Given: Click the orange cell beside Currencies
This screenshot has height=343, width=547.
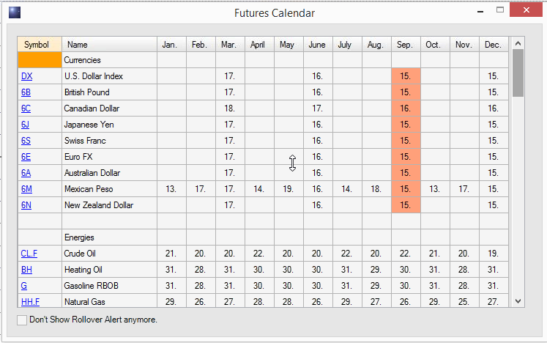Looking at the screenshot, I should coord(40,60).
